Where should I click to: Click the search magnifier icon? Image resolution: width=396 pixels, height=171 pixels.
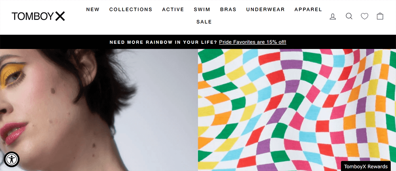click(x=349, y=16)
